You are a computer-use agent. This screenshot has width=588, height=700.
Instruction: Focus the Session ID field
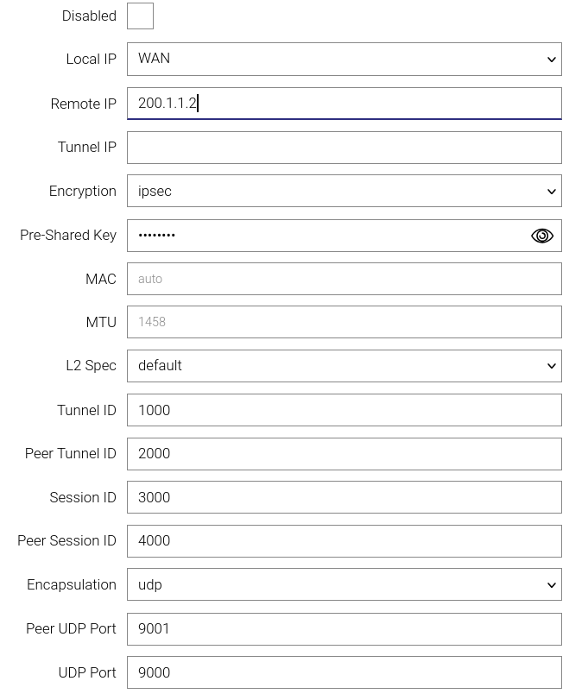[344, 497]
